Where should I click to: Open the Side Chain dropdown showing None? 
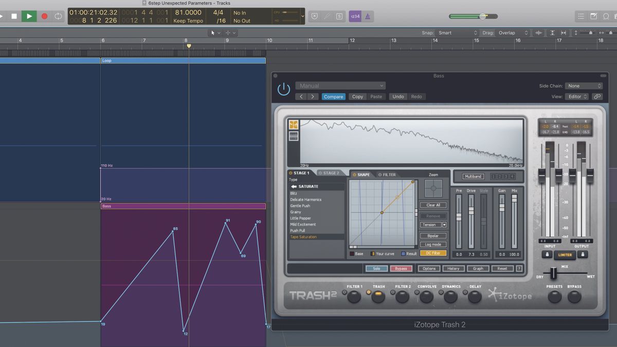tap(584, 86)
